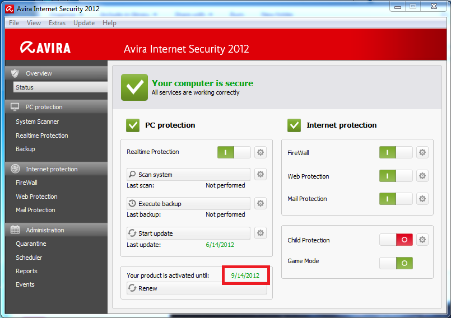Click 'Not performed' next to Last backup
Screen dimensions: 451x318
pyautogui.click(x=225, y=214)
